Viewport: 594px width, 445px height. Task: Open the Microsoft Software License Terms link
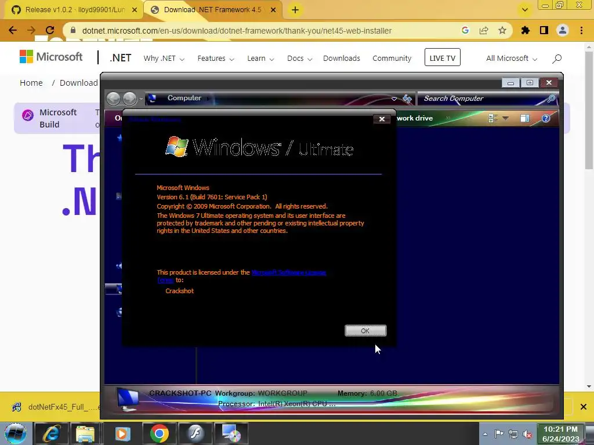[288, 272]
